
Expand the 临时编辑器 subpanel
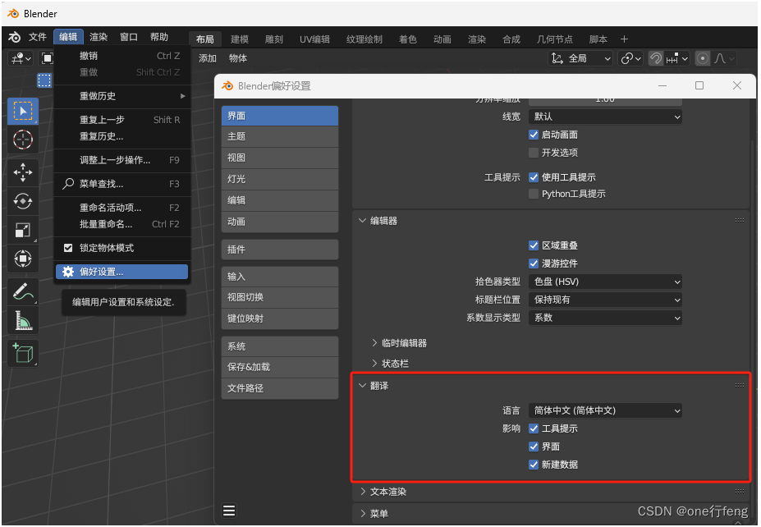374,343
